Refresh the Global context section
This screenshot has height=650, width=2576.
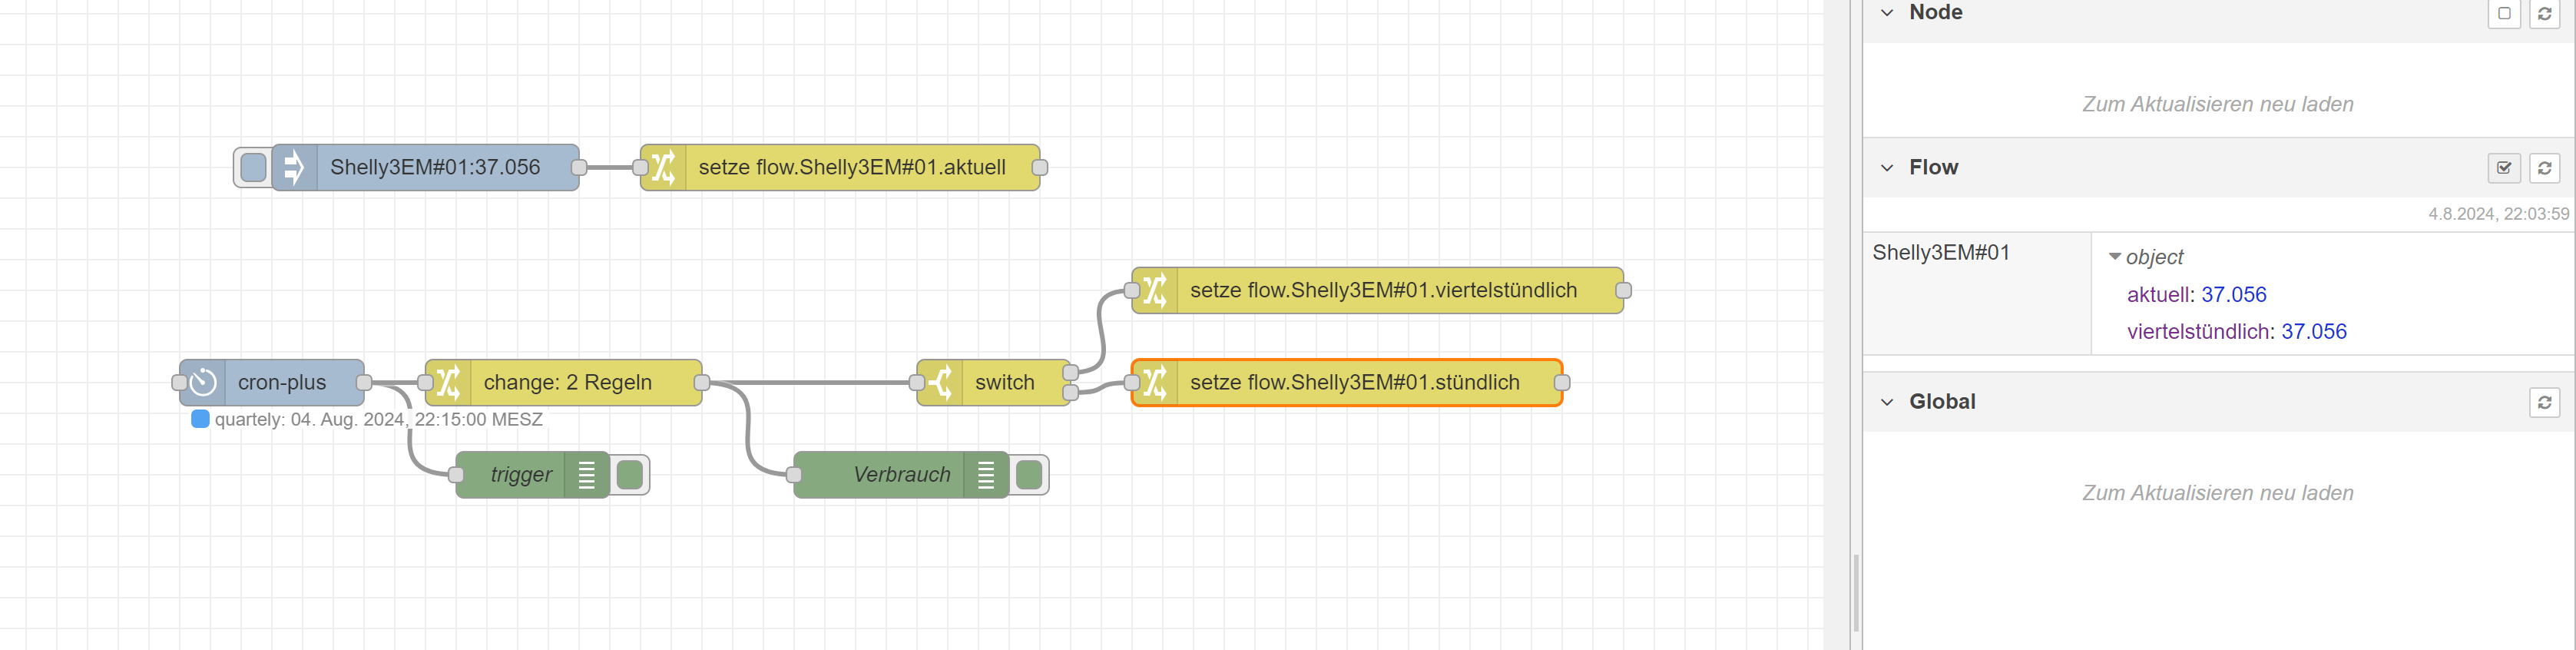click(2544, 402)
